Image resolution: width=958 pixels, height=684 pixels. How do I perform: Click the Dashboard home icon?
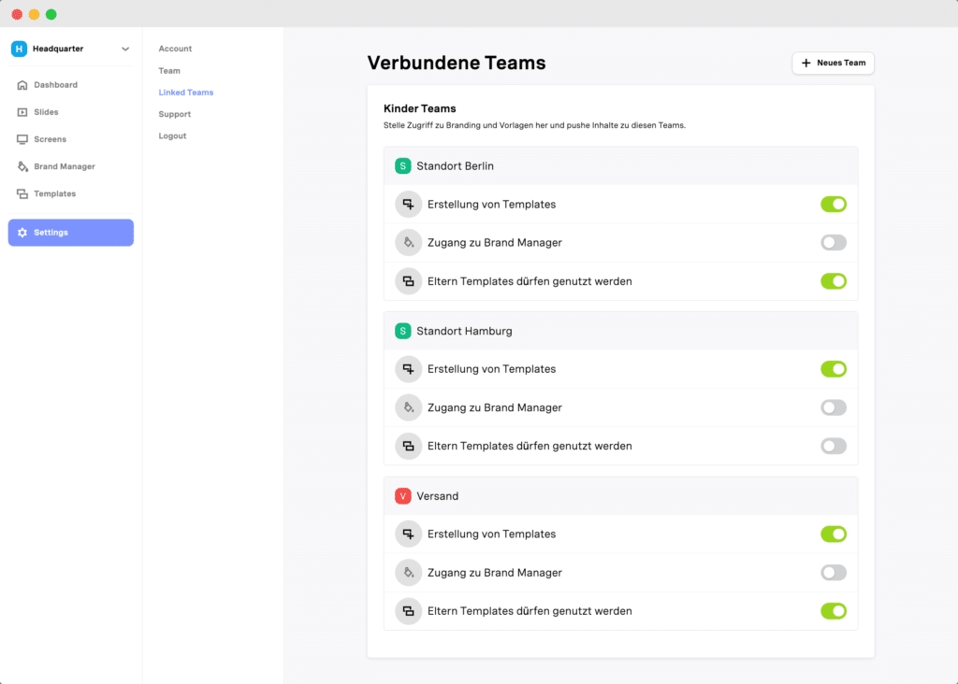coord(22,85)
